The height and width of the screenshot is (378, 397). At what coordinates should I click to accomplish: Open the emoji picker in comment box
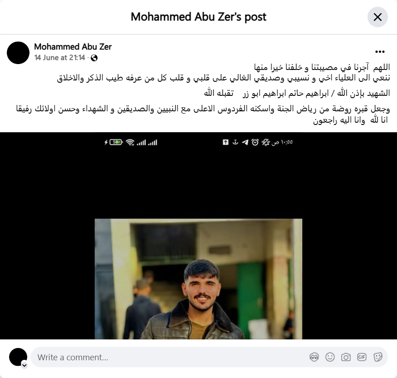[330, 357]
